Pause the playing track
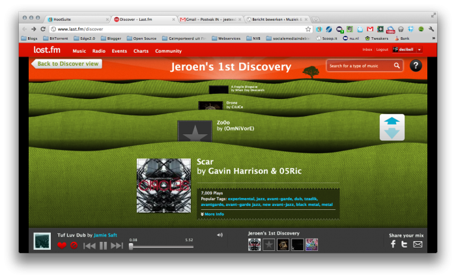Screen dimensions: 456x279 [x=103, y=246]
